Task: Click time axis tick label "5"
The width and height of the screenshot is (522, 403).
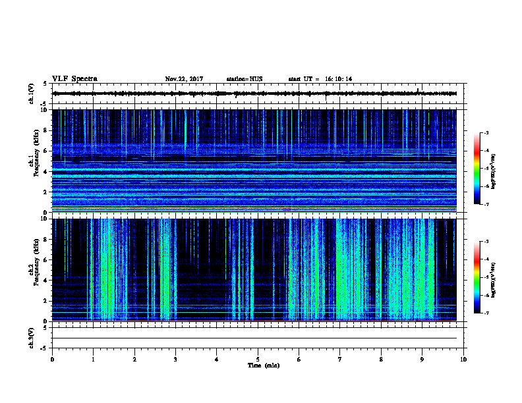Action: tap(258, 359)
